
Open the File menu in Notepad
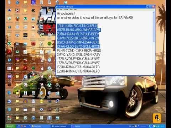pyautogui.click(x=58, y=10)
